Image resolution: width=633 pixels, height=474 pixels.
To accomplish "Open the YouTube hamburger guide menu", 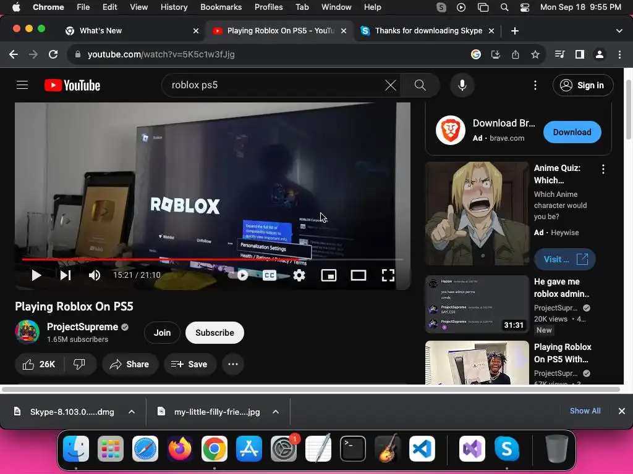I will tap(22, 85).
